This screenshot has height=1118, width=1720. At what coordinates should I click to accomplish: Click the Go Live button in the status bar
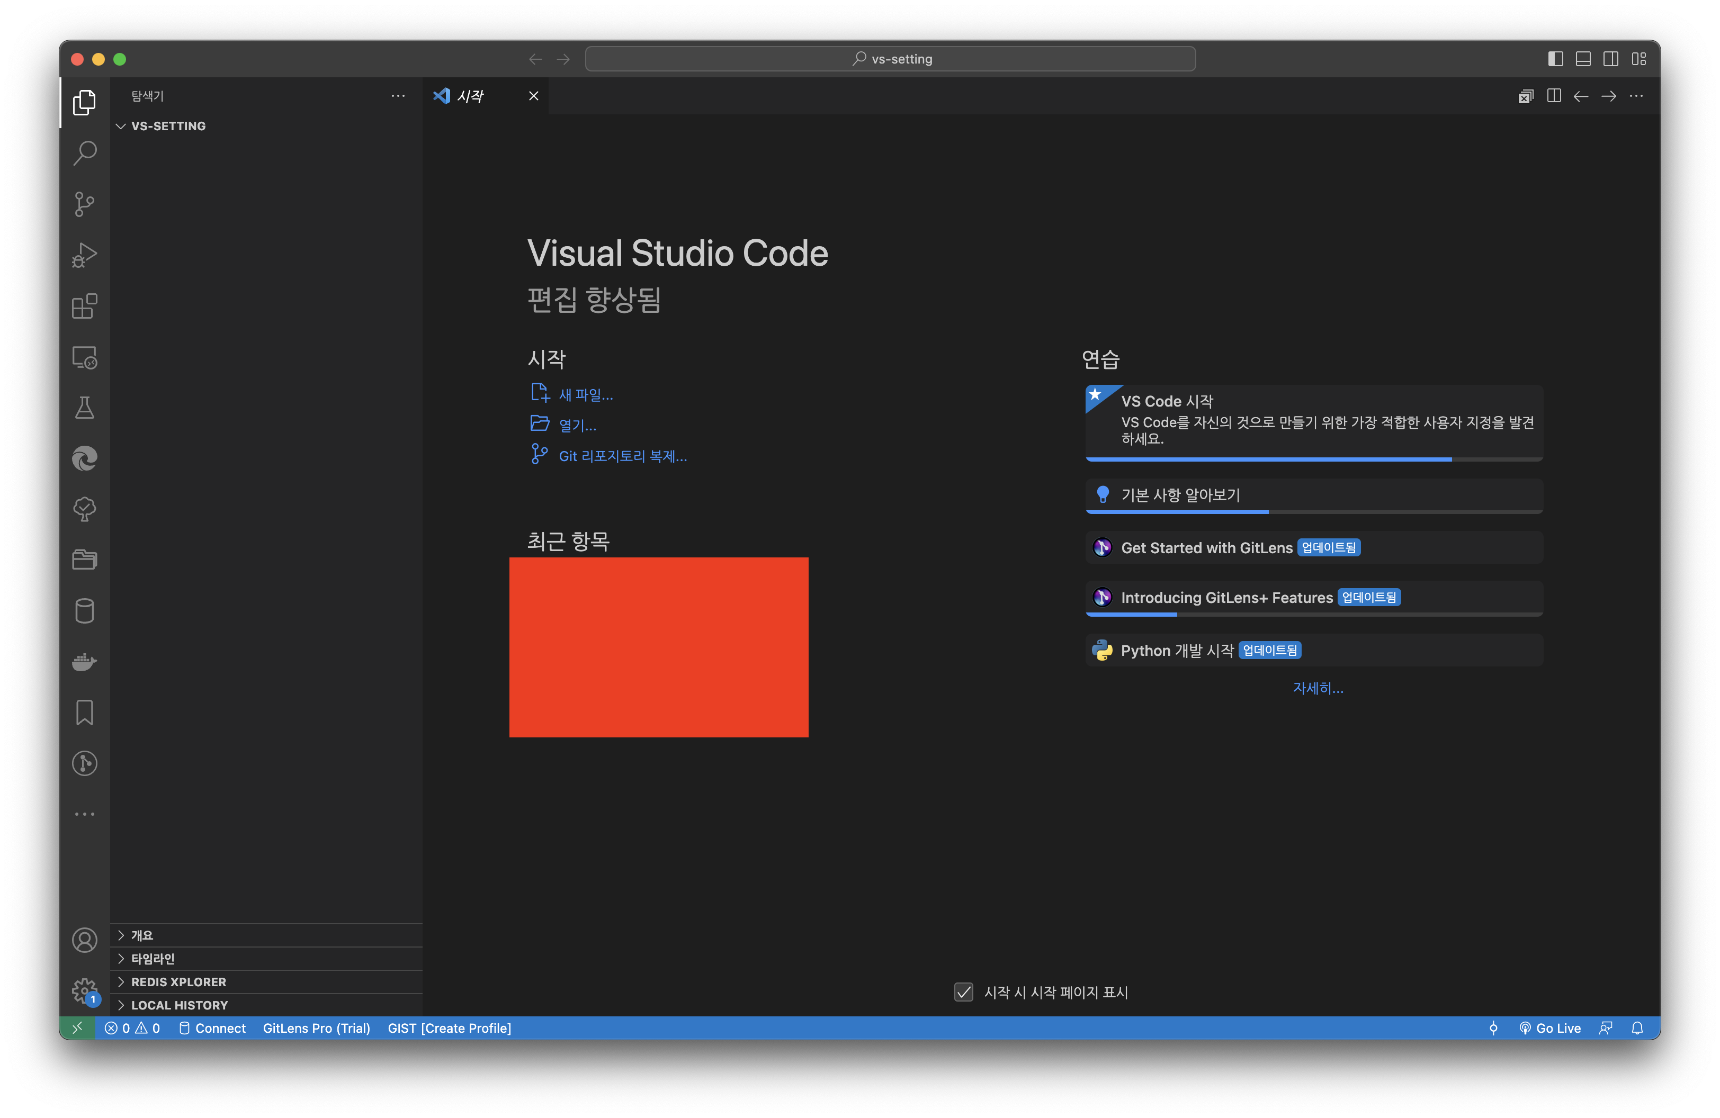tap(1550, 1027)
